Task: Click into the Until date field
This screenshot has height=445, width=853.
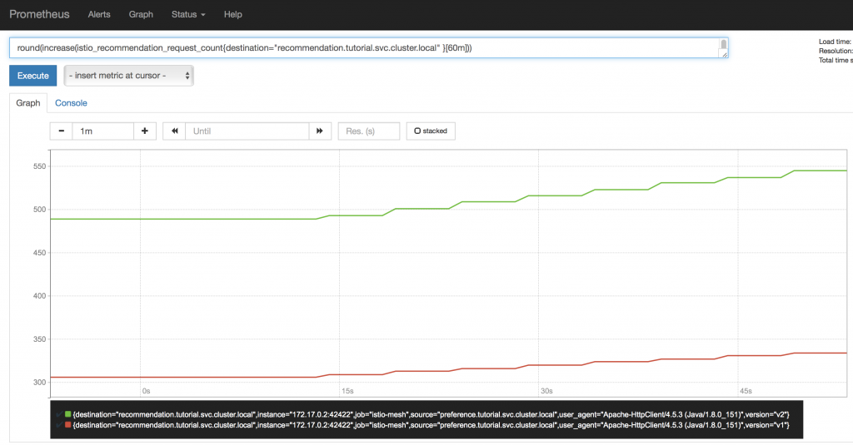Action: [246, 131]
